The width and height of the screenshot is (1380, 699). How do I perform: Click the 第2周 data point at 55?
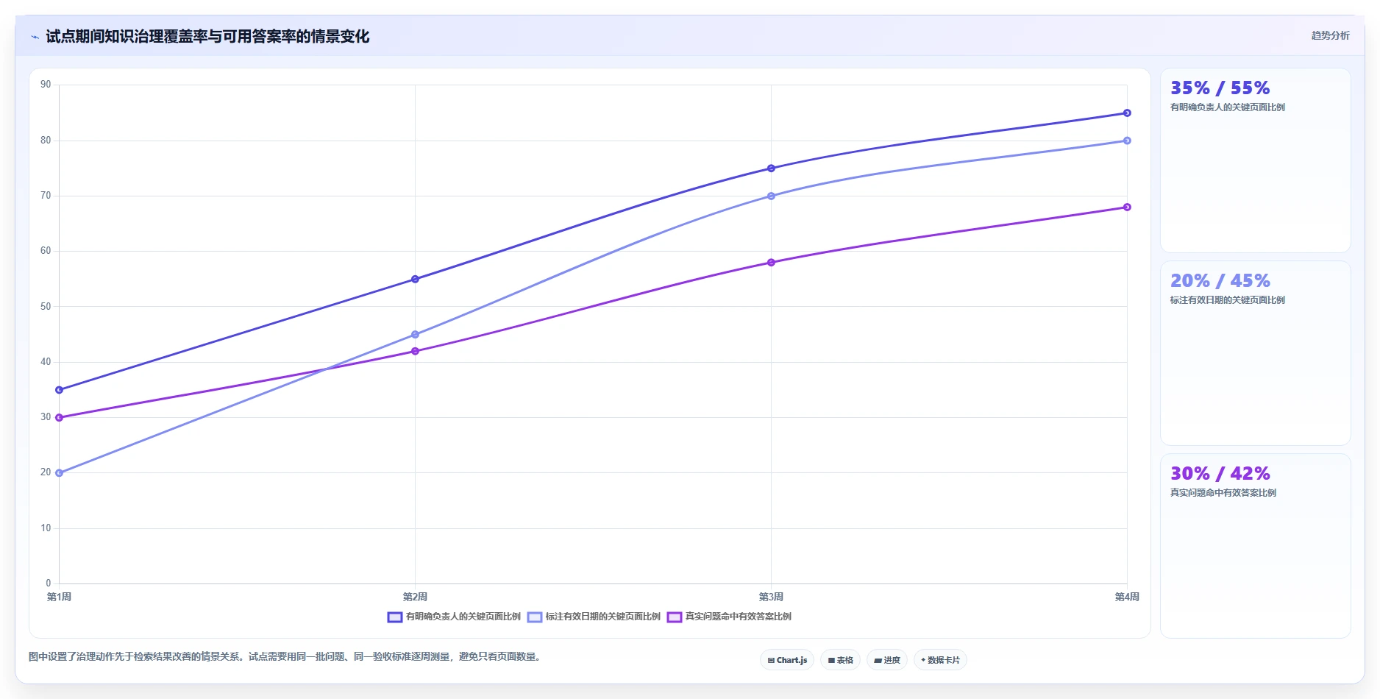[x=416, y=279]
